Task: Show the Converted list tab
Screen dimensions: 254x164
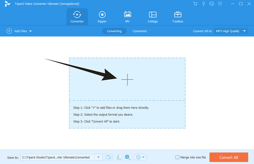Action: point(139,31)
